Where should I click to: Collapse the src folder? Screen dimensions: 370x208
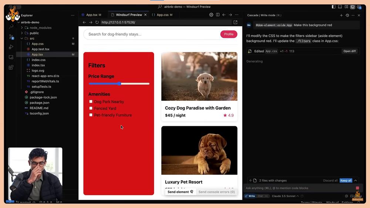22,38
